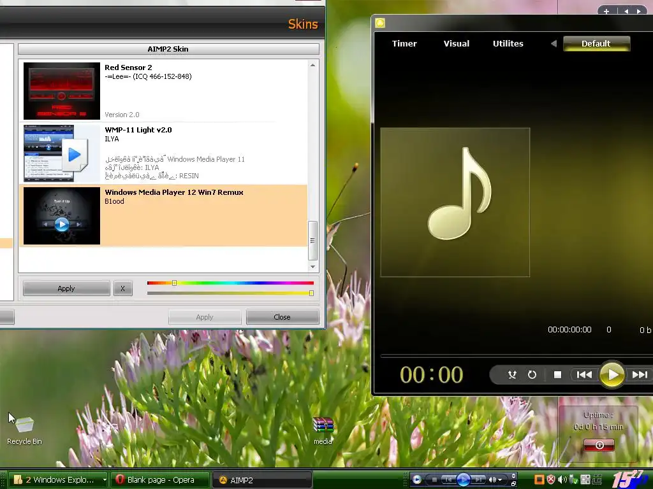The width and height of the screenshot is (653, 489).
Task: Click the X button next to Apply
Action: tap(123, 288)
